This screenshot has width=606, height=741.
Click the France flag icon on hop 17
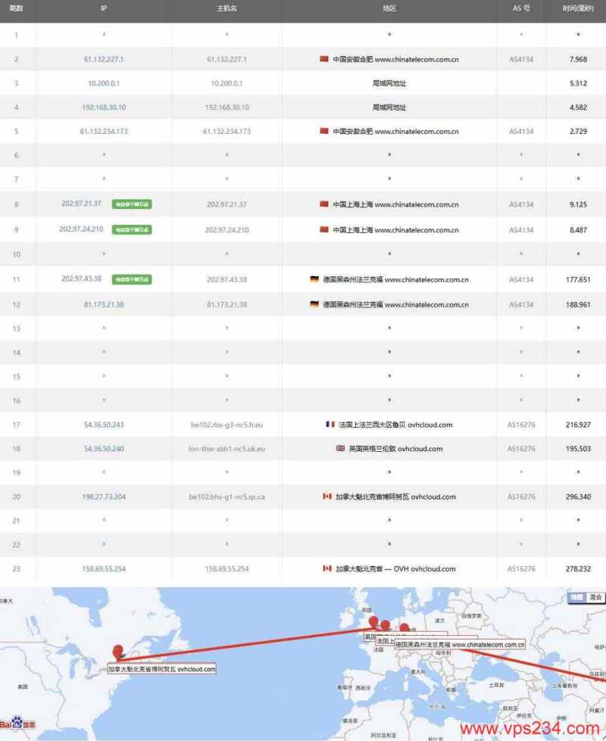click(x=330, y=425)
